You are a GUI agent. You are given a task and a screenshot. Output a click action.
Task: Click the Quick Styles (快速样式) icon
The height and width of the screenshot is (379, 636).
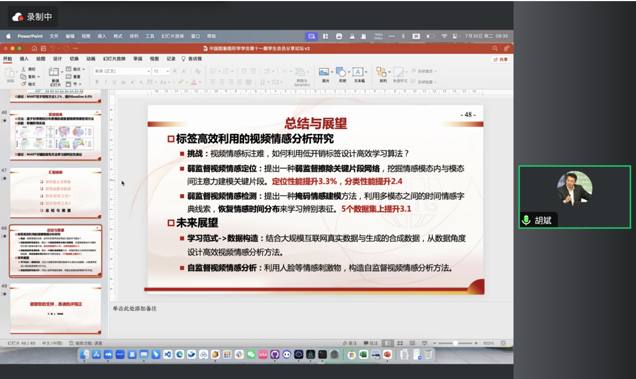click(398, 72)
